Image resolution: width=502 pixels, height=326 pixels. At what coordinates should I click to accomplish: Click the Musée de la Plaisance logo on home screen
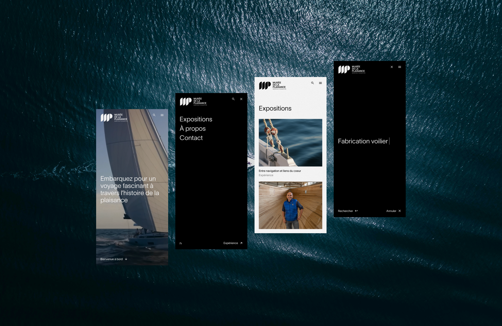pos(114,118)
